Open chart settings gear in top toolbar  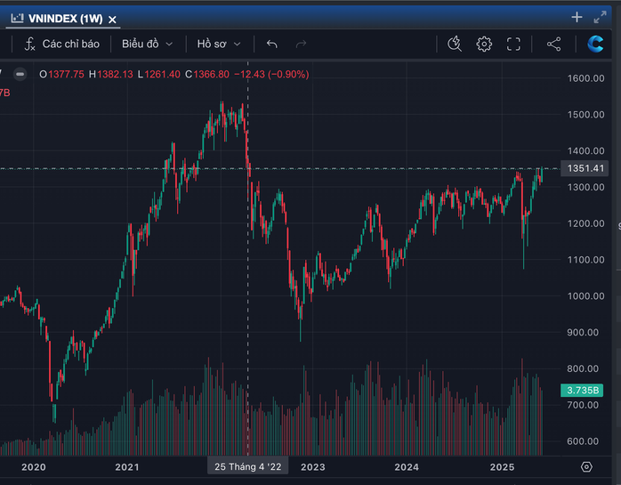(x=484, y=44)
